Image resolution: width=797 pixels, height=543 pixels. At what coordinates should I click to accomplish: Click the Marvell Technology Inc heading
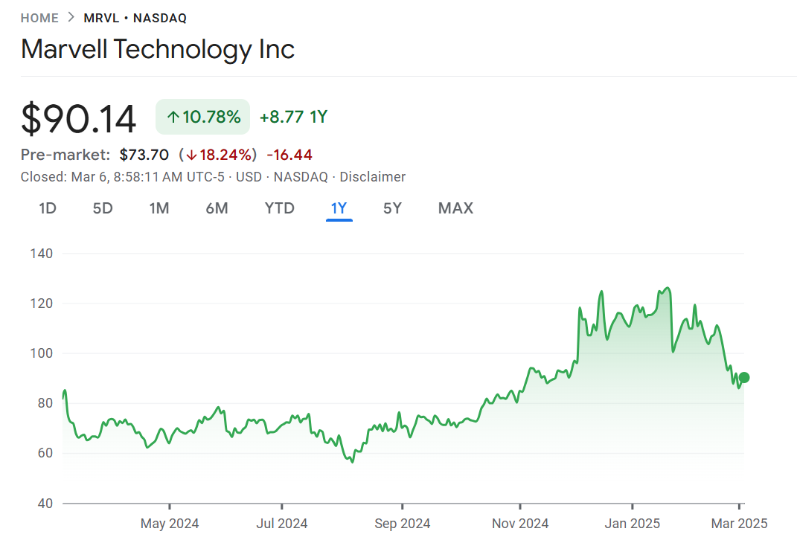158,49
